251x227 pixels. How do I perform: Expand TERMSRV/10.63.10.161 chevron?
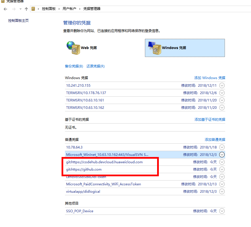pyautogui.click(x=222, y=100)
